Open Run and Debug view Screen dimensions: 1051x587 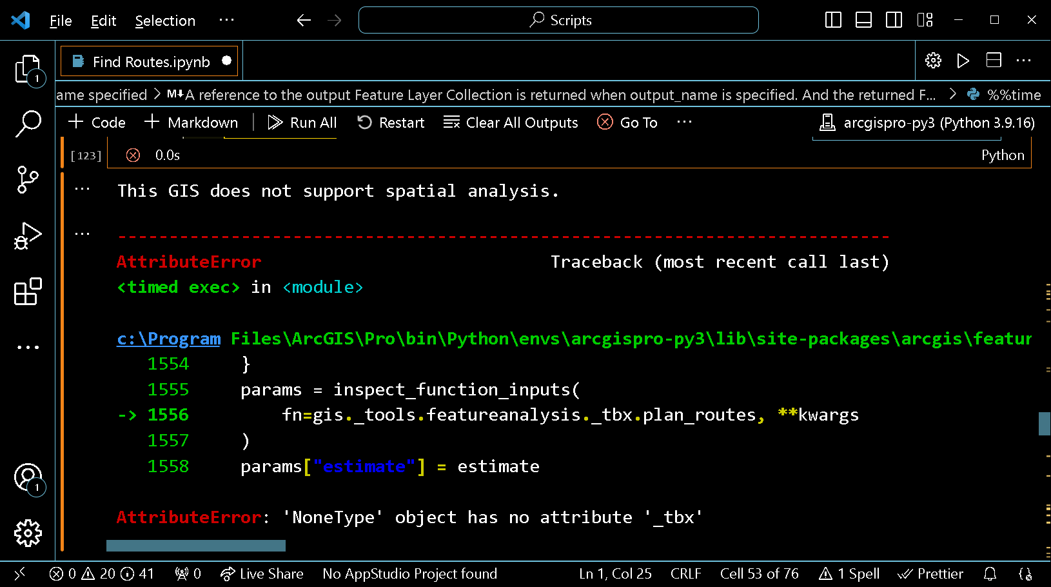(x=28, y=236)
